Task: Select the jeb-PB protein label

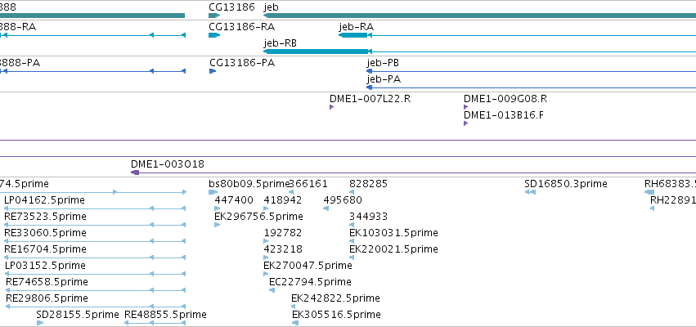Action: point(383,63)
